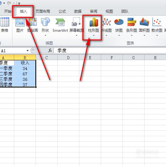Click cell with value 67
The image size is (166, 166).
(x=25, y=74)
